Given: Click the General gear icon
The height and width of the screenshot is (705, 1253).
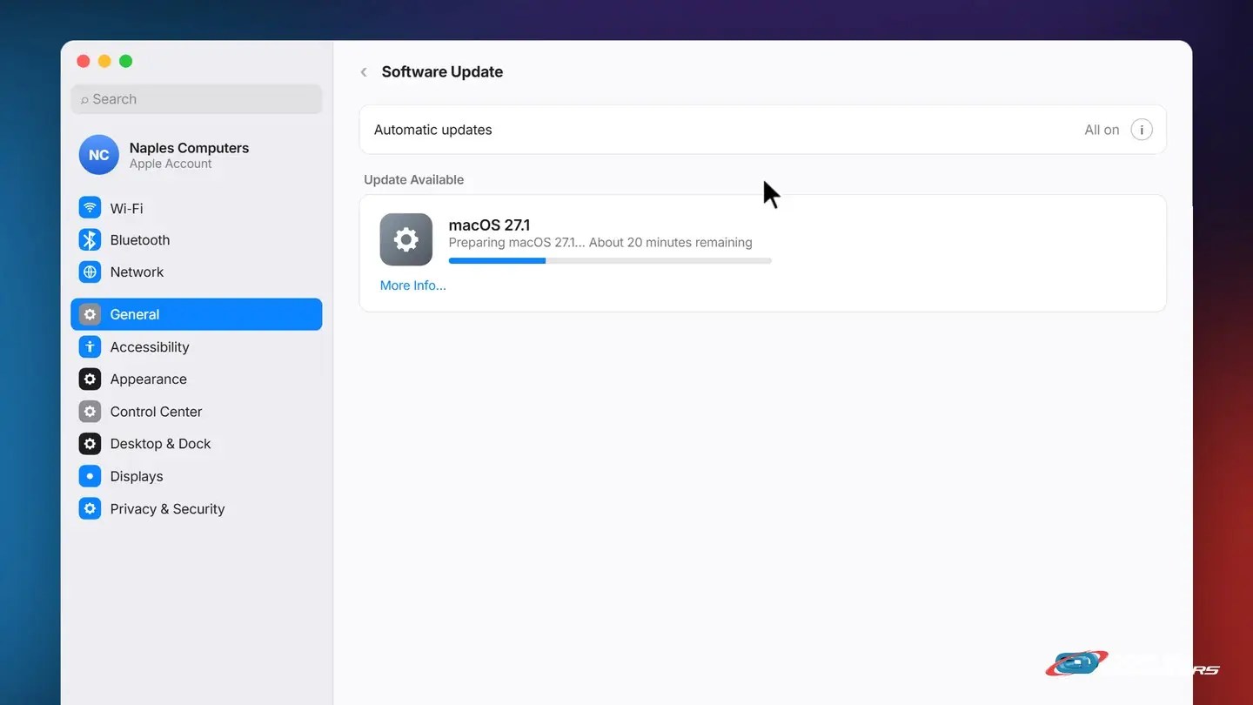Looking at the screenshot, I should coord(90,314).
